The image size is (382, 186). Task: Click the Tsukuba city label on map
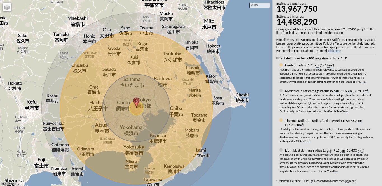click(x=172, y=57)
